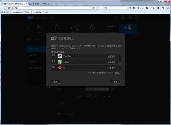Click the left nav carousel arrow
The height and width of the screenshot is (125, 171).
pyautogui.click(x=29, y=29)
